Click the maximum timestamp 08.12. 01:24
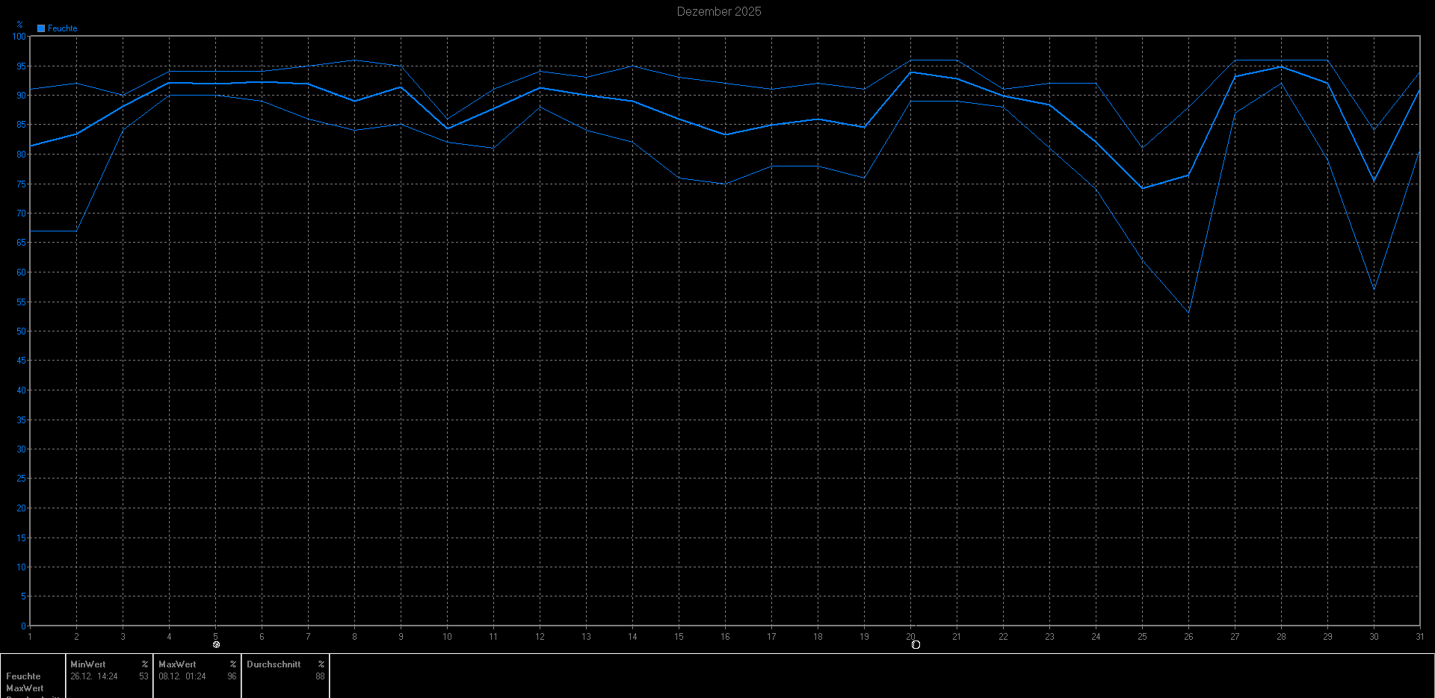The width and height of the screenshot is (1435, 698). tap(182, 676)
